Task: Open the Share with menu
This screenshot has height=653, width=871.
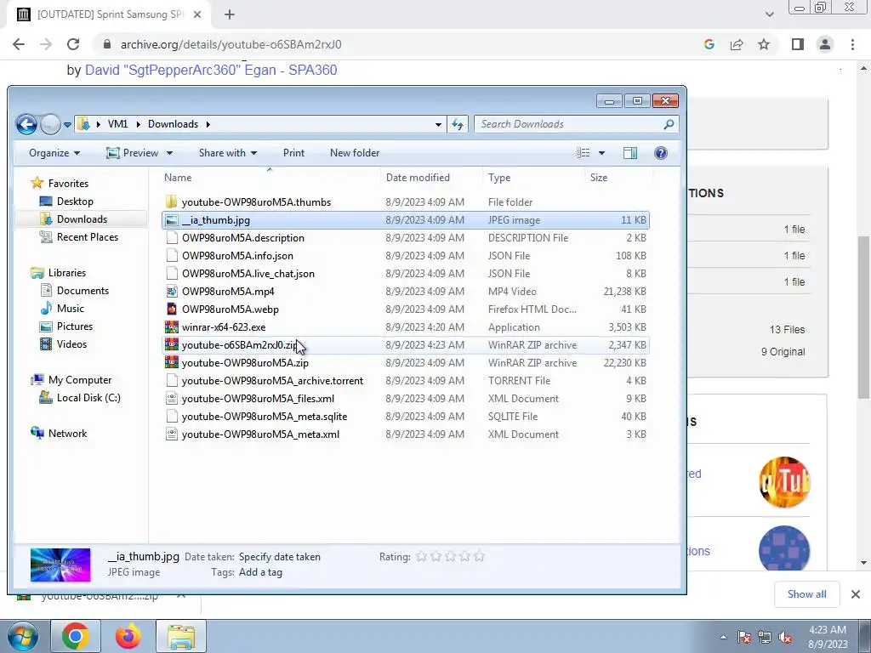Action: (228, 153)
